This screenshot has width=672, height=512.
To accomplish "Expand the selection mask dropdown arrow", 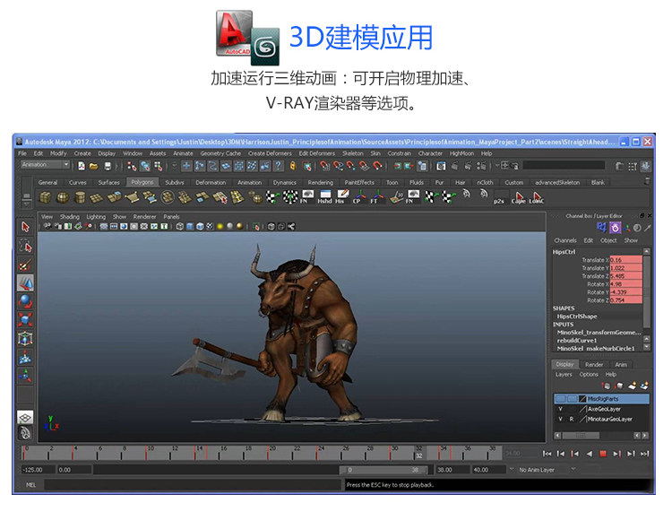I will click(174, 166).
